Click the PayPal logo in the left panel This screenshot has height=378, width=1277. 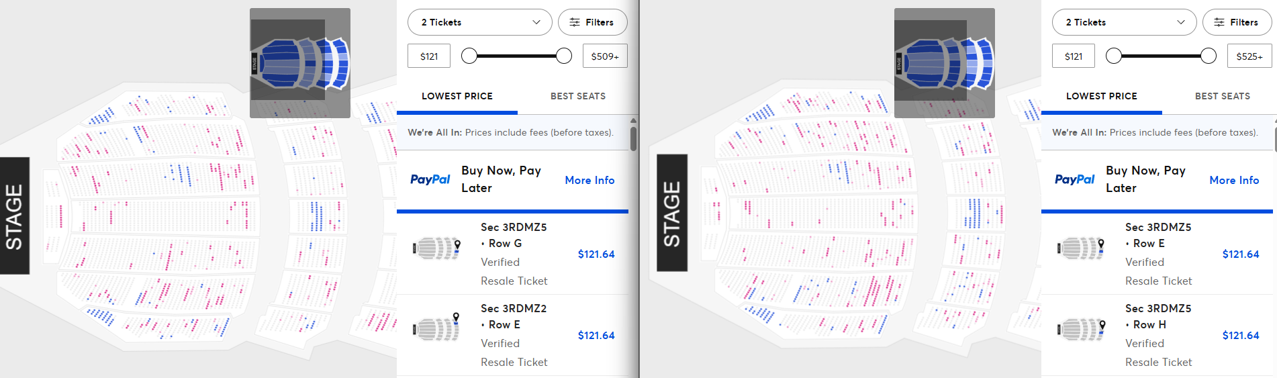coord(430,179)
